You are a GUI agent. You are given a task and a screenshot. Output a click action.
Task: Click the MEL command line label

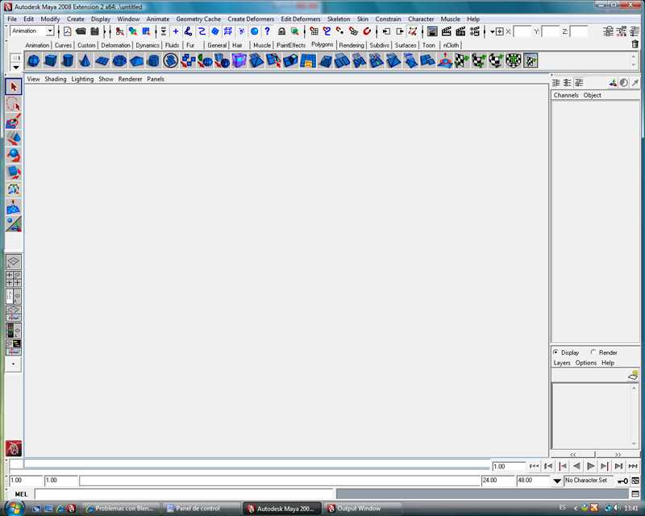tap(21, 494)
